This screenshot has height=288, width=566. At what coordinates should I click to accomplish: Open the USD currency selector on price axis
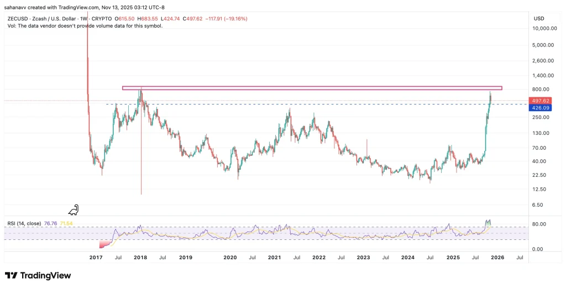538,19
